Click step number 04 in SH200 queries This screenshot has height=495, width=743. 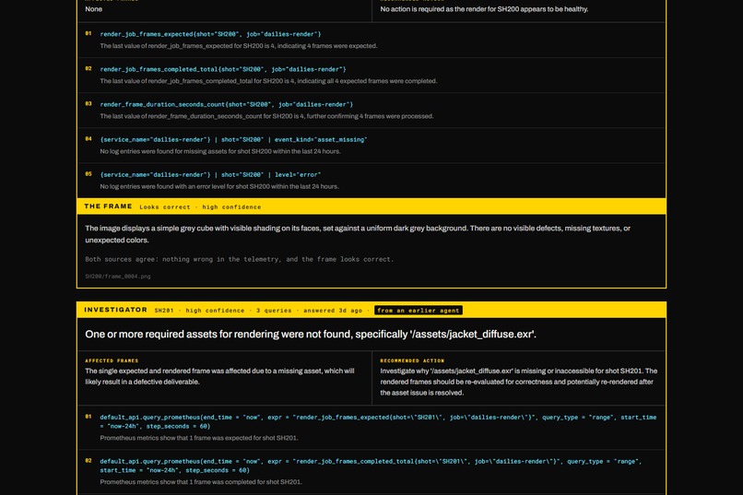click(x=88, y=139)
